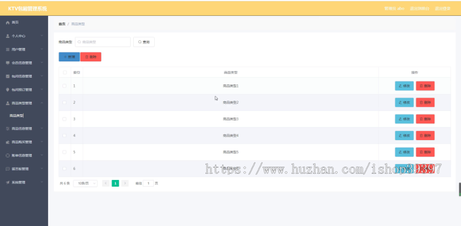
Task: Click the 查询 search button
Action: (x=144, y=42)
